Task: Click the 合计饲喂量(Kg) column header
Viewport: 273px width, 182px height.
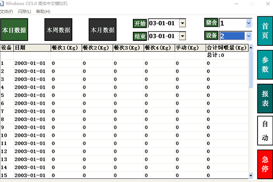Action: click(x=226, y=47)
